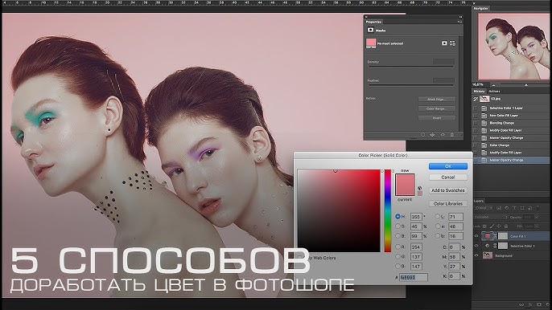The height and width of the screenshot is (310, 552).
Task: Lock layer position icon
Action: [x=499, y=226]
